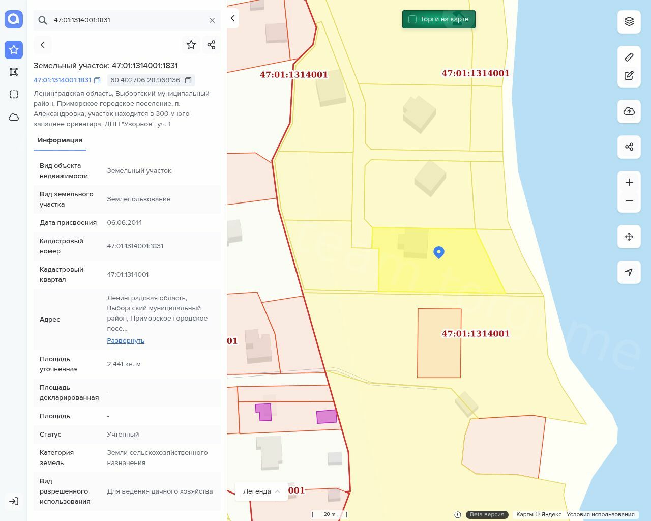The image size is (651, 521).
Task: Expand the full address with "Развернуть"
Action: coord(126,341)
